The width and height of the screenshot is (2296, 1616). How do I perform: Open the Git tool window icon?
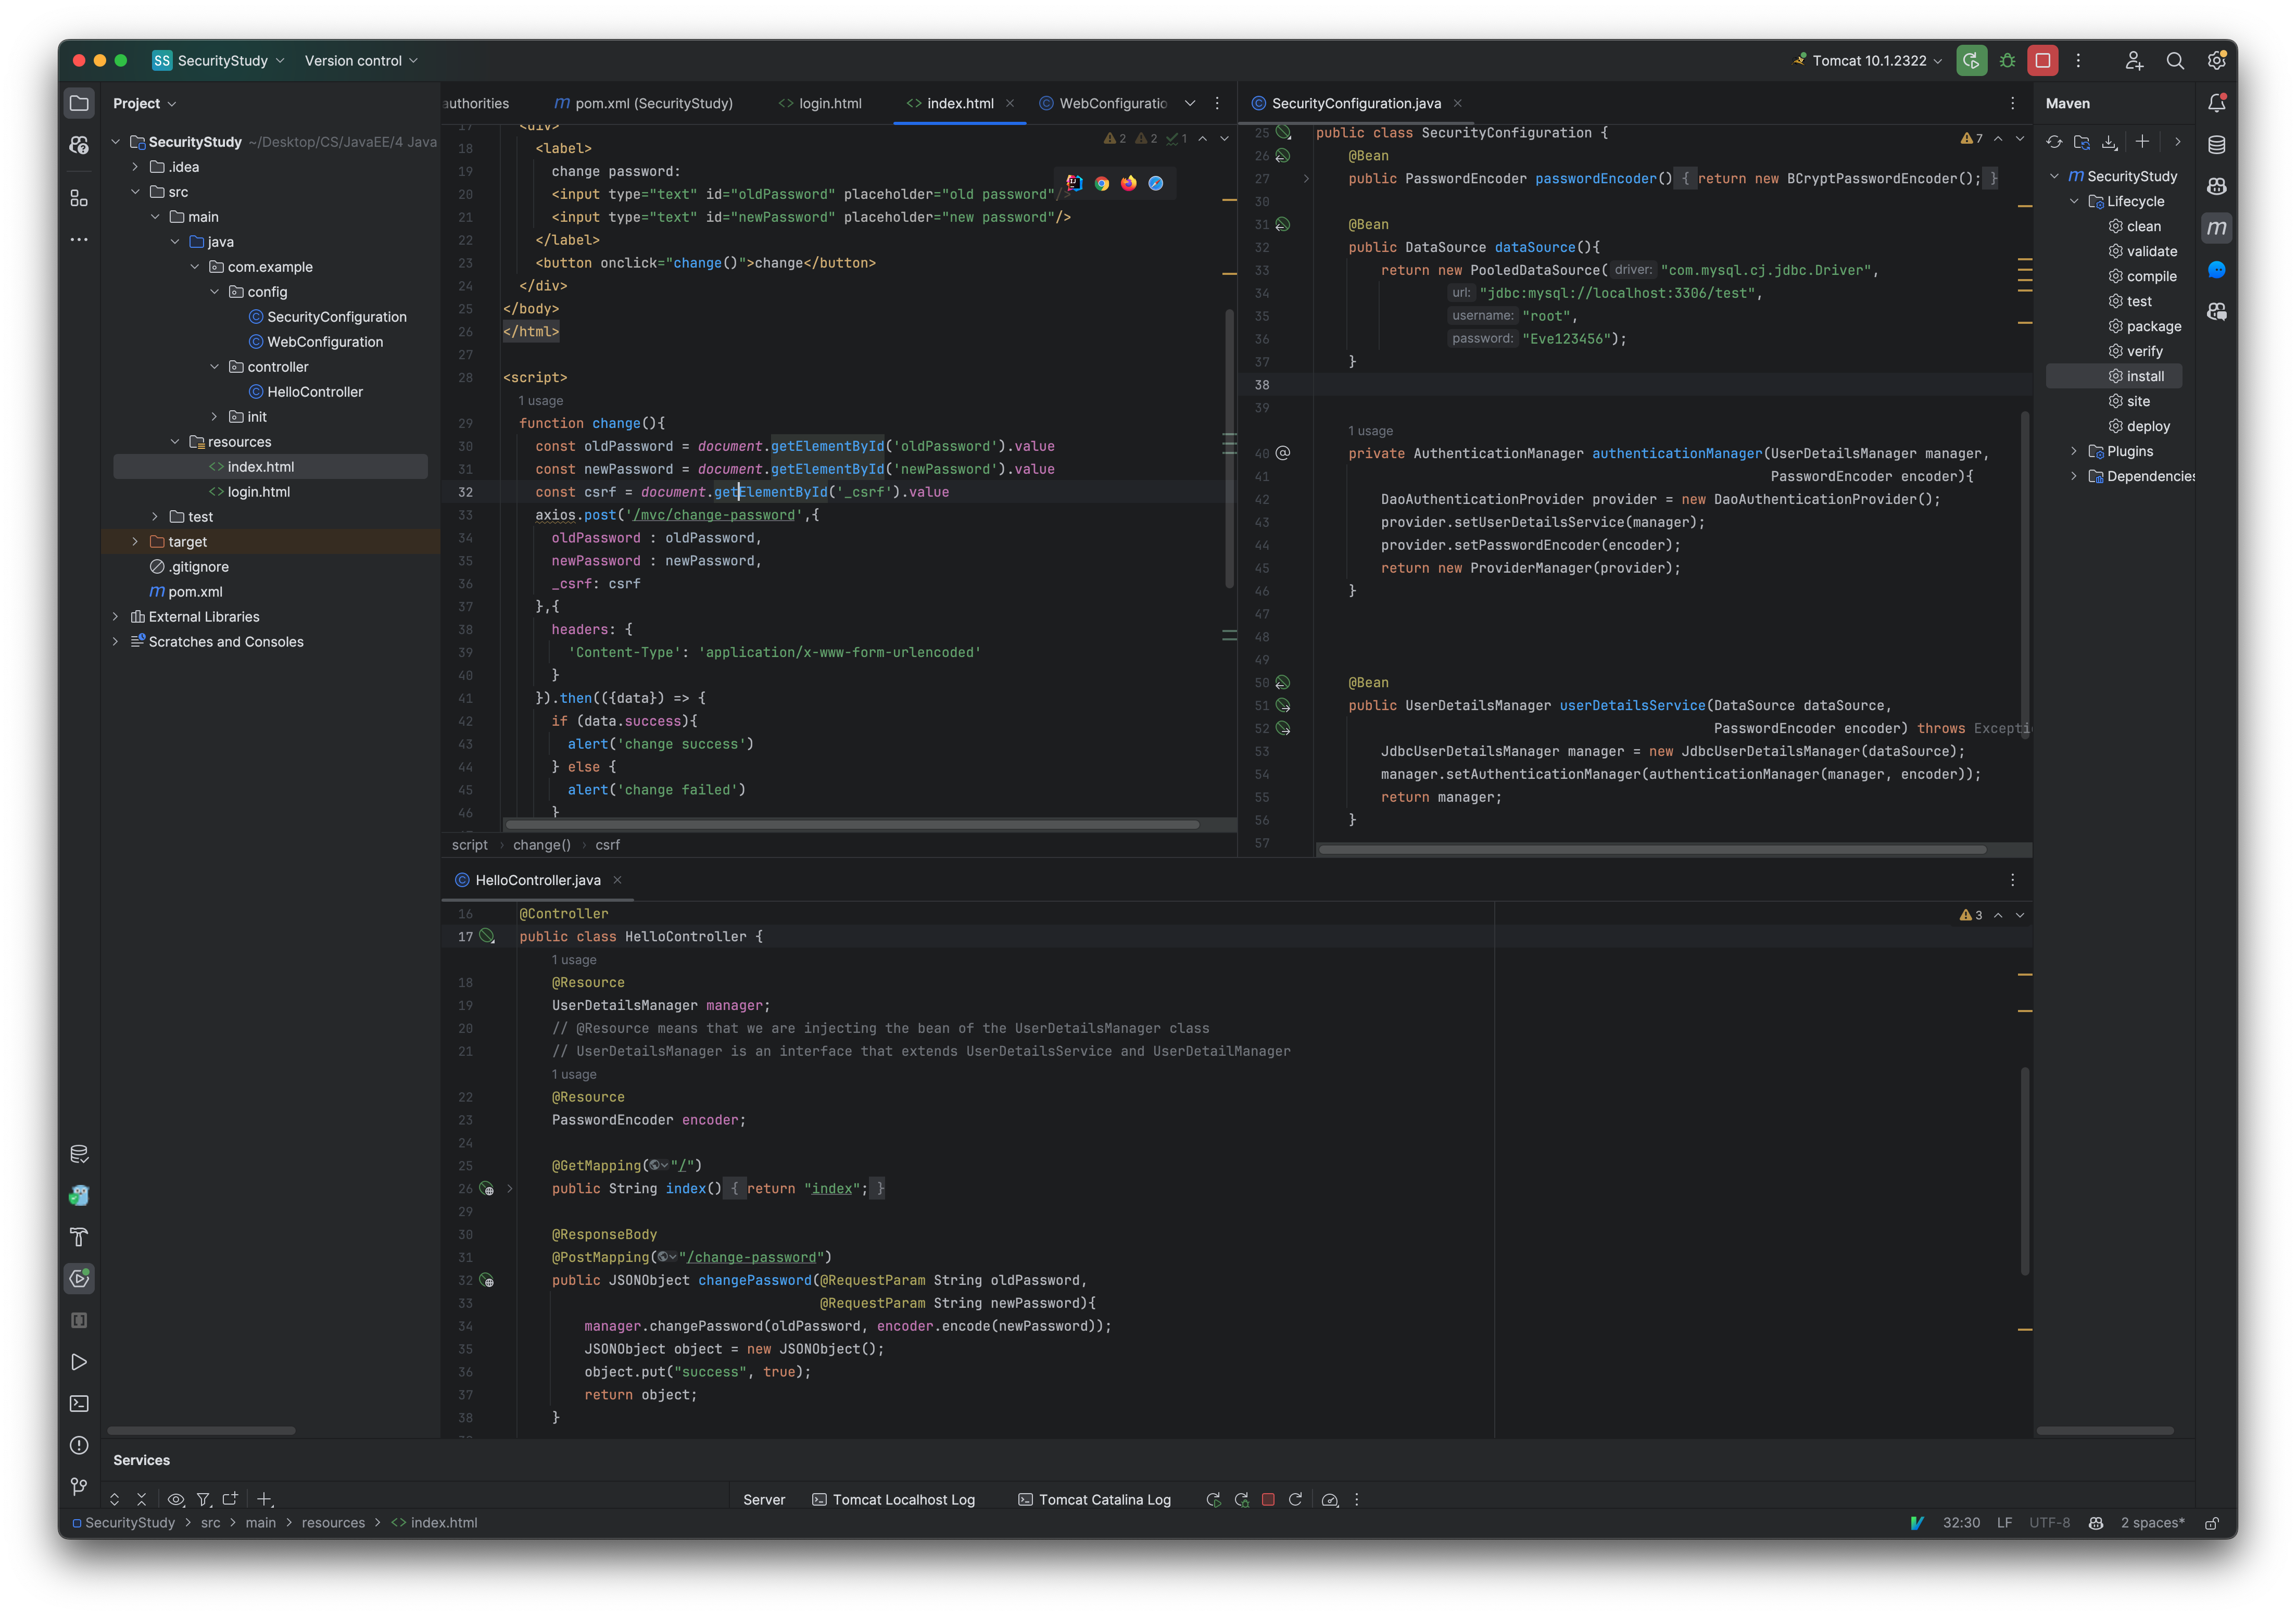[79, 1487]
